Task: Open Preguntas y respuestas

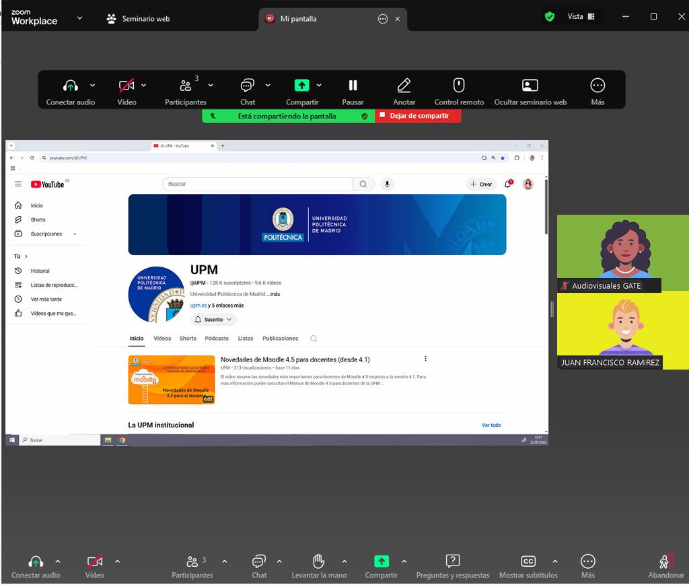Action: click(453, 567)
